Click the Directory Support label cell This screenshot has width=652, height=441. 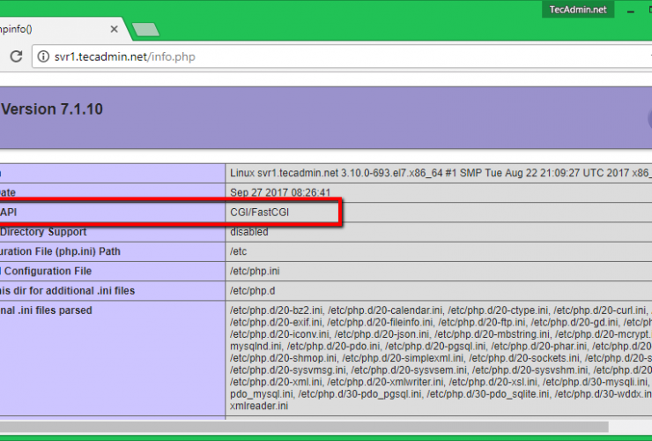[44, 232]
